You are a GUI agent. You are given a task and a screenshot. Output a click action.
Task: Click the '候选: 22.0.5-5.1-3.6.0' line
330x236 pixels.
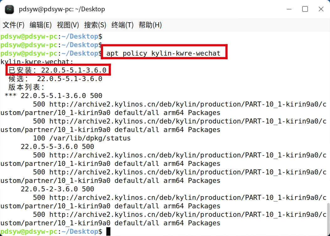click(x=55, y=79)
